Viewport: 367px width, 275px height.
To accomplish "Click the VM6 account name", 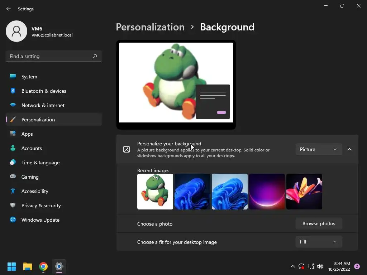I will (x=37, y=29).
